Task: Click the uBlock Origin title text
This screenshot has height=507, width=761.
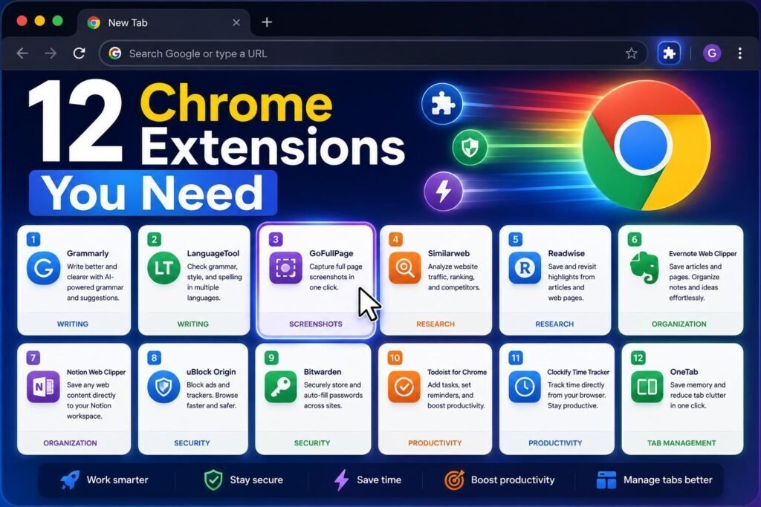Action: (211, 372)
